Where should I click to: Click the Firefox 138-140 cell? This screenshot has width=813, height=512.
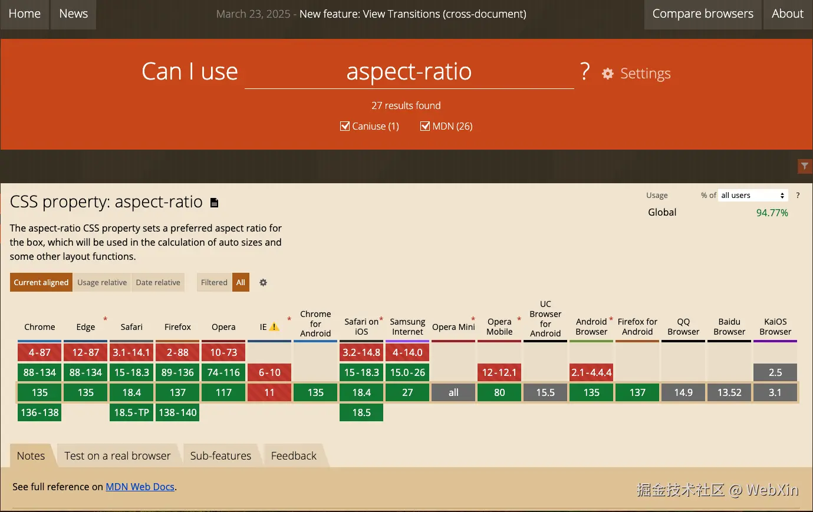(x=177, y=412)
